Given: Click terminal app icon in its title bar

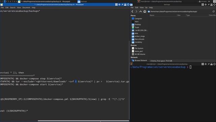Looking at the screenshot, I should pyautogui.click(x=131, y=64).
